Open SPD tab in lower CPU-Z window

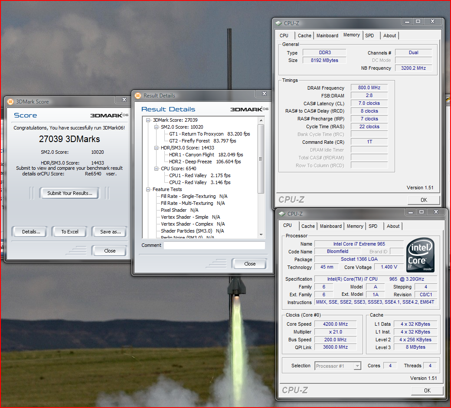373,226
